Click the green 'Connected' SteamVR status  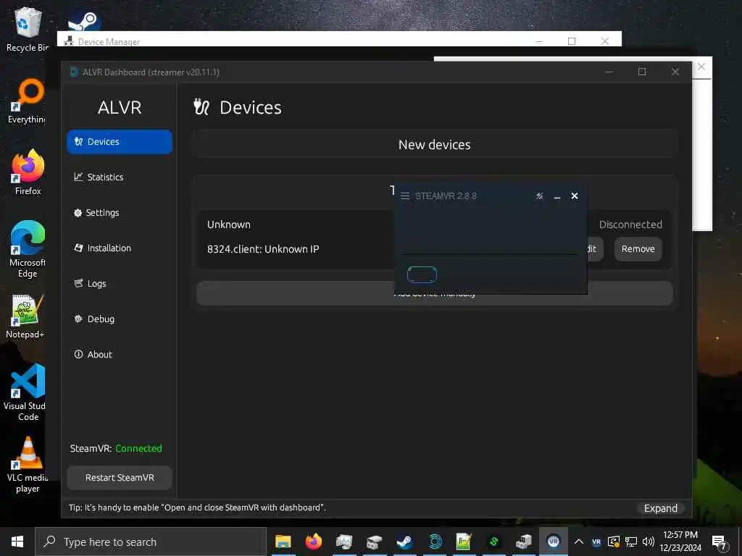(138, 448)
